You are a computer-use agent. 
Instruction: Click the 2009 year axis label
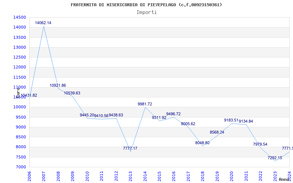(73, 176)
